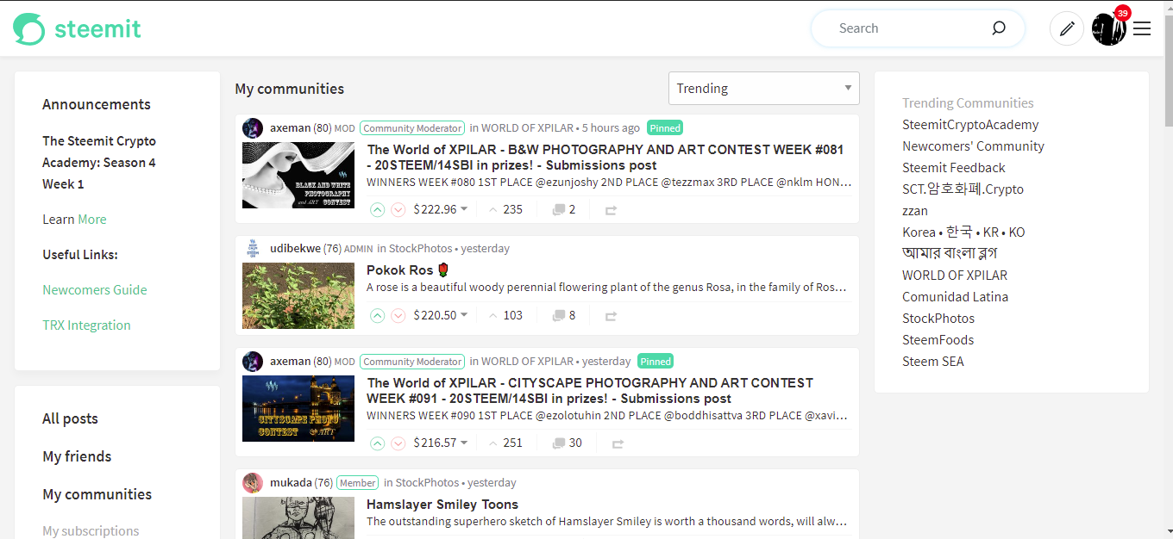Image resolution: width=1173 pixels, height=539 pixels.
Task: Upvote the Pokok Ros post
Action: click(377, 315)
